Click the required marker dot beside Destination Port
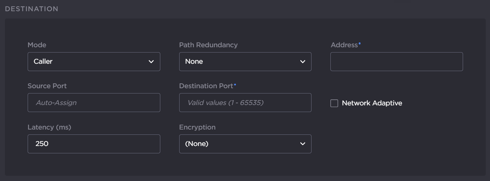 pos(235,84)
